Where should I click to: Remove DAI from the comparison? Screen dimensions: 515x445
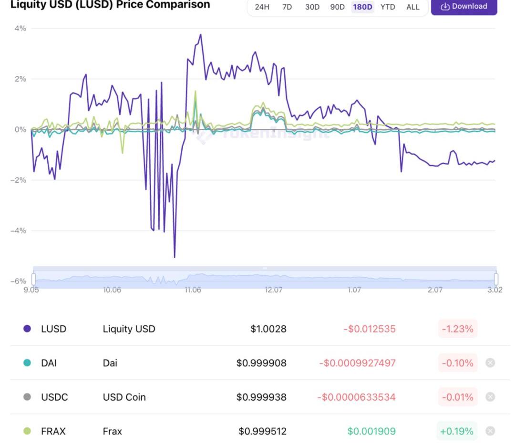[x=490, y=362]
